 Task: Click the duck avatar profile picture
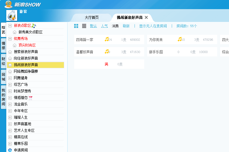coord(12,16)
